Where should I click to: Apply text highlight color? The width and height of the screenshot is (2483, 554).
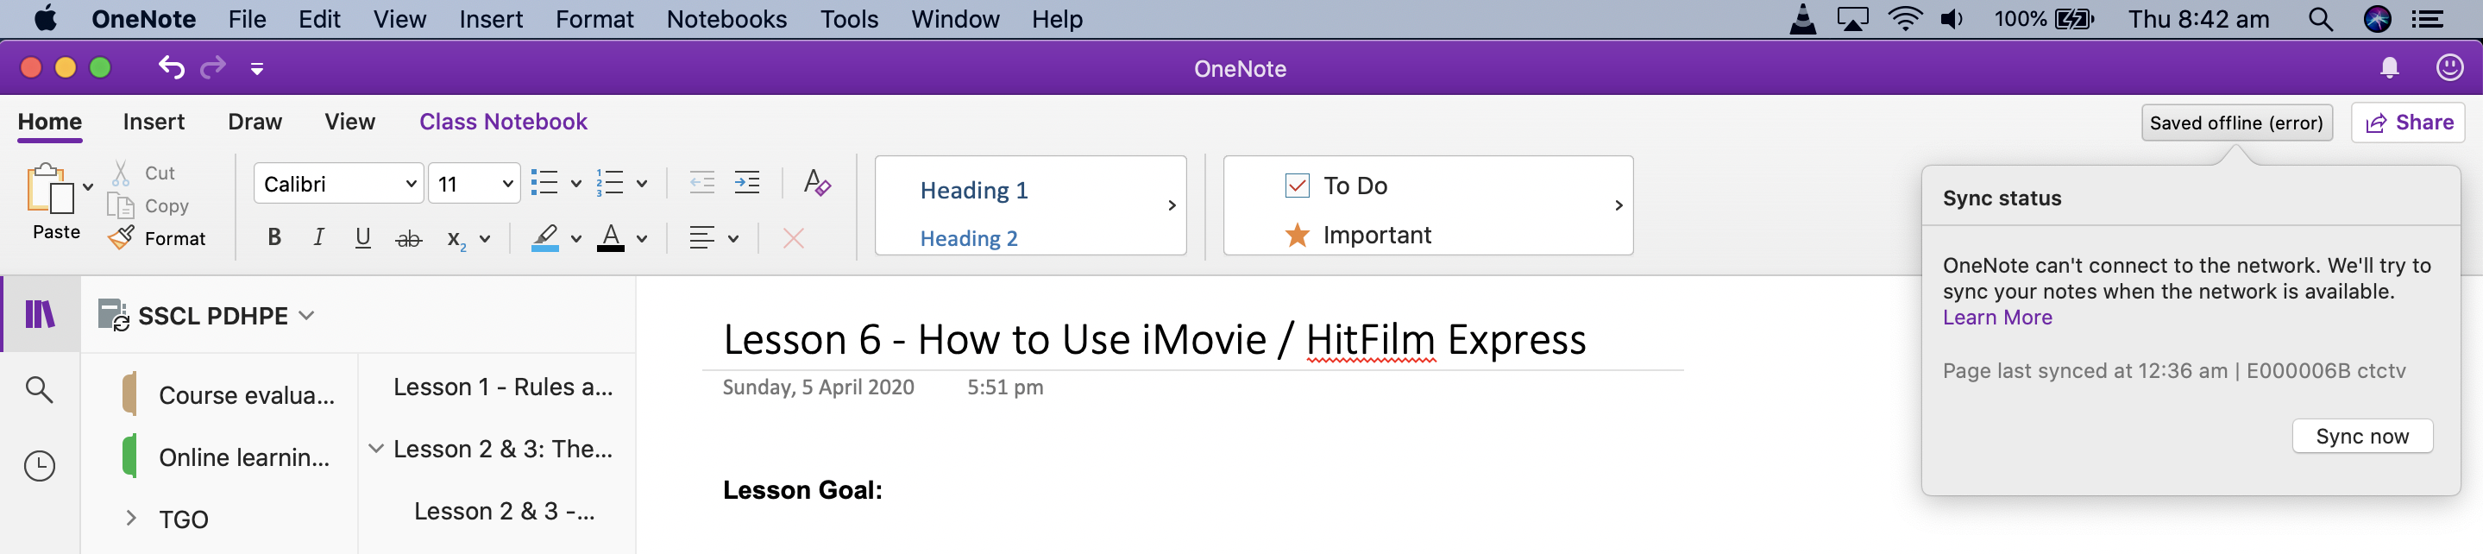click(x=545, y=238)
